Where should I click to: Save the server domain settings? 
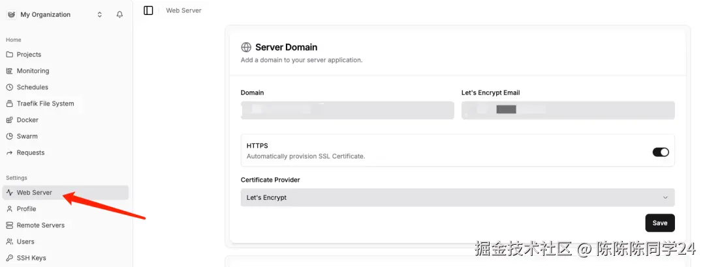(659, 223)
